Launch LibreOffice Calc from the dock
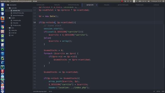Image resolution: width=165 pixels, height=93 pixels. click(x=2, y=9)
